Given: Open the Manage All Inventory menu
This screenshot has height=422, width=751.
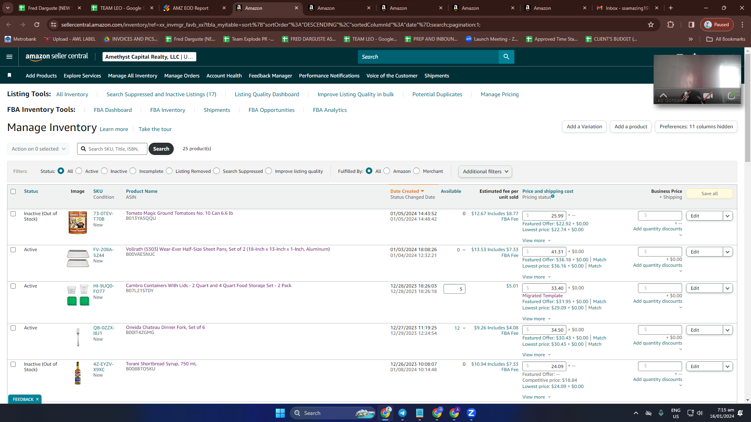Looking at the screenshot, I should pos(133,76).
